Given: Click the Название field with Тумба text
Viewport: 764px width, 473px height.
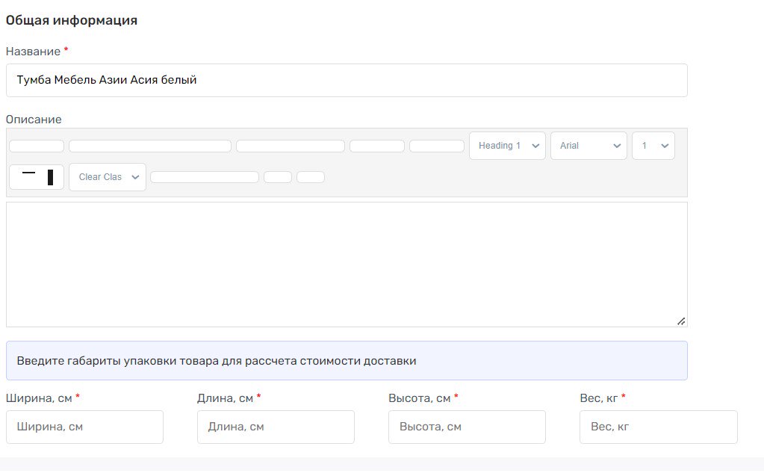Looking at the screenshot, I should point(347,81).
